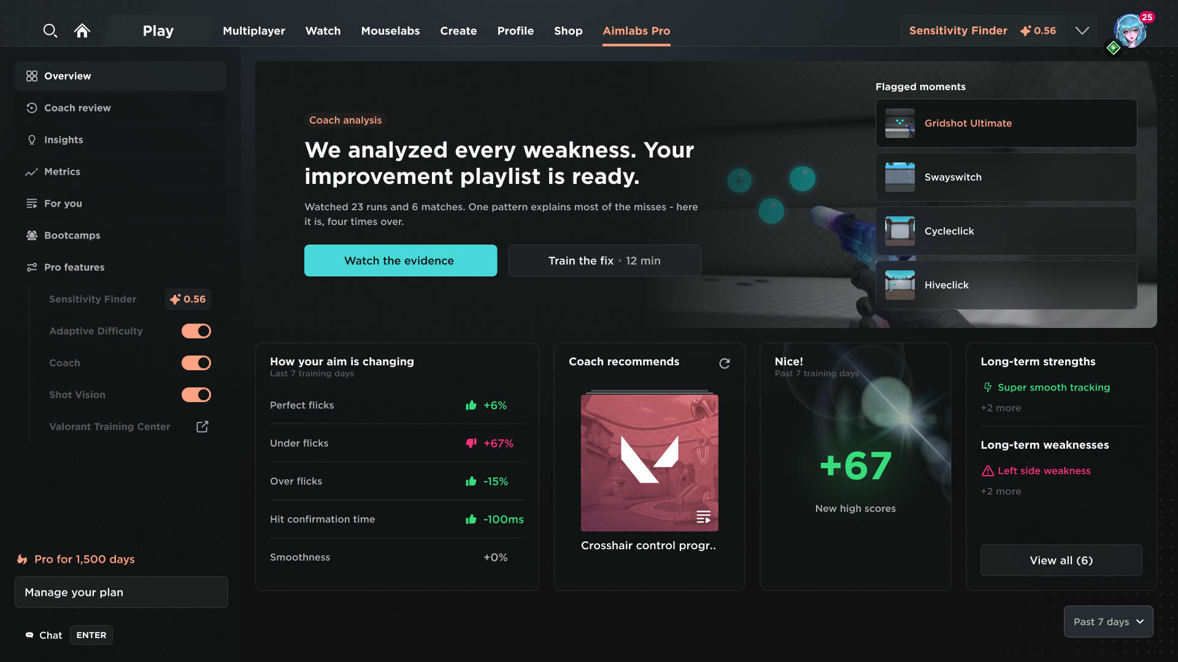
Task: Expand the Sensitivity Finder chevron in header
Action: (x=1082, y=31)
